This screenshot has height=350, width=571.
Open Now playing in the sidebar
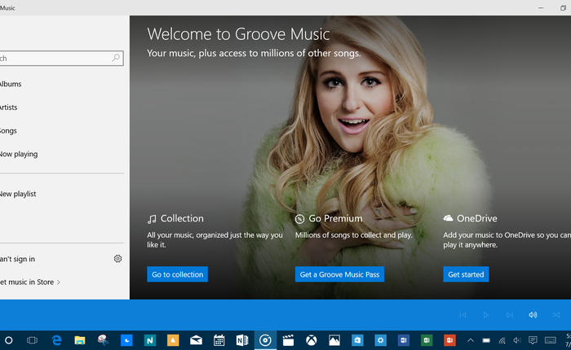coord(19,154)
